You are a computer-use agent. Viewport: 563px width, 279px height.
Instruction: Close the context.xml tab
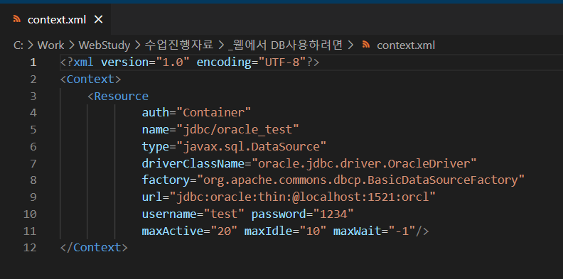pos(98,19)
